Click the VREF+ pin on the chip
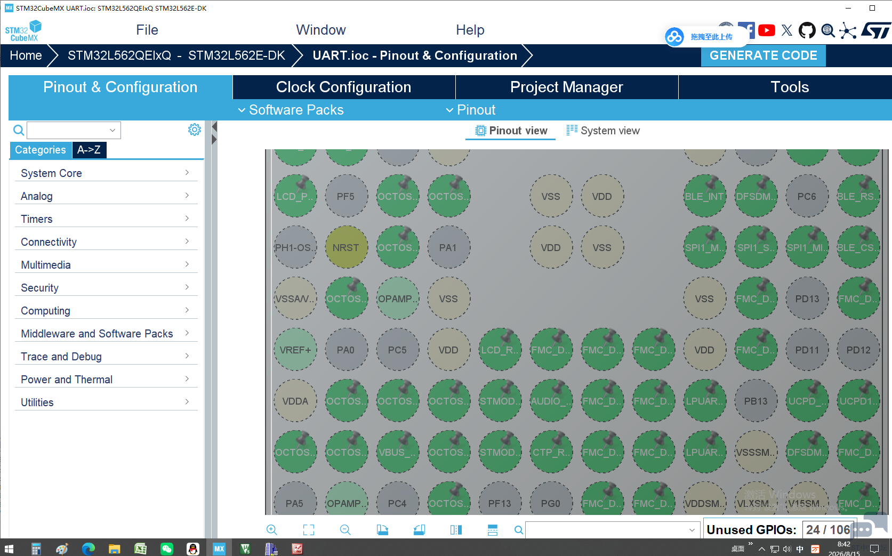Screen dimensions: 892x556 pos(295,350)
